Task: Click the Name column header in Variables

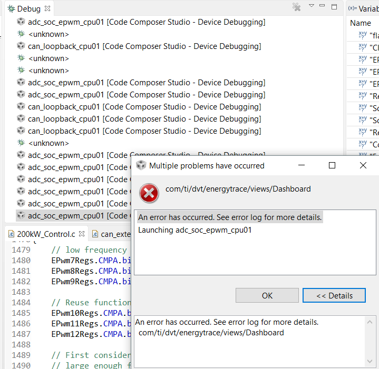Action: 361,23
